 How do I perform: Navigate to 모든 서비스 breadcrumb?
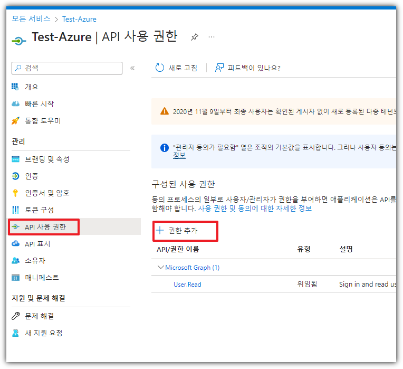31,19
